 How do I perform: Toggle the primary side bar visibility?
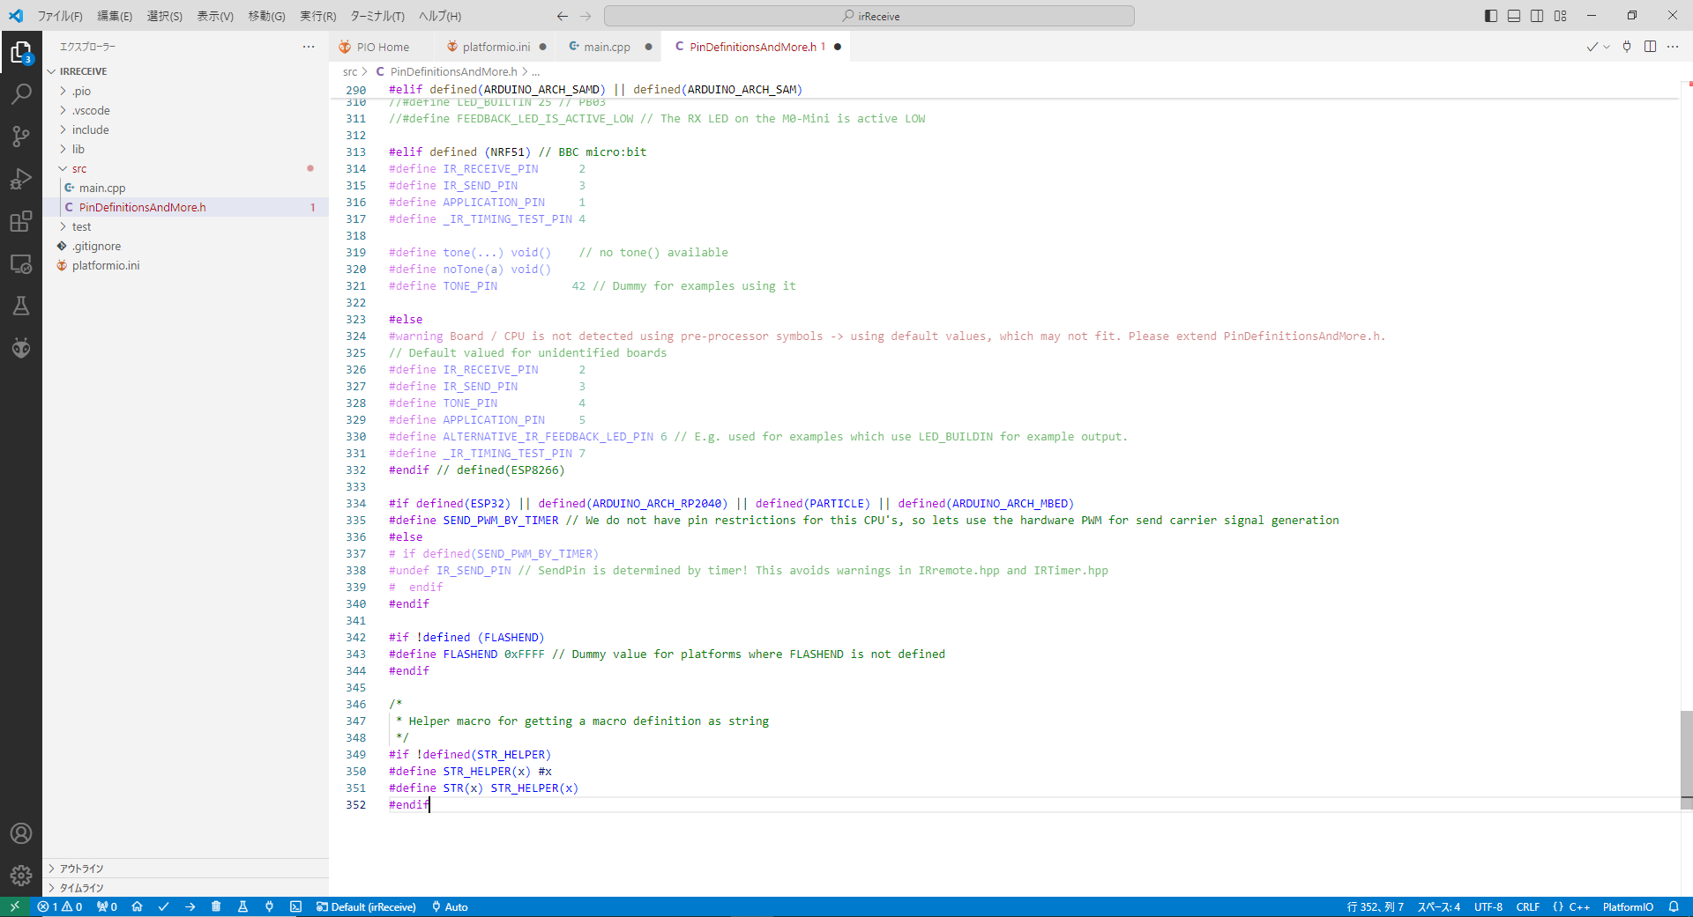pyautogui.click(x=1491, y=16)
